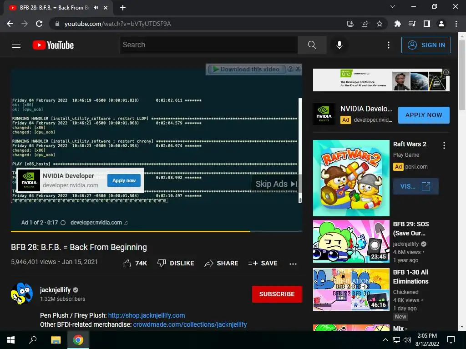Click the address bar URL
466x349 pixels.
coord(118,24)
